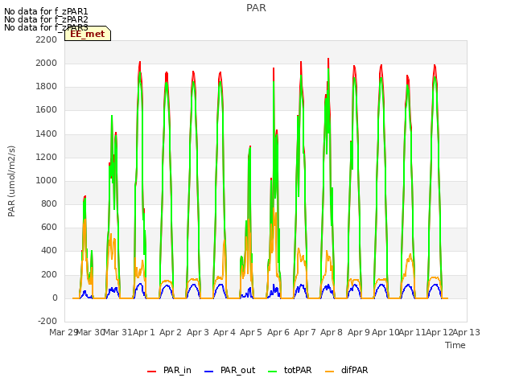Click the 1600 y-axis tick label
The image size is (515, 386).
pos(47,110)
